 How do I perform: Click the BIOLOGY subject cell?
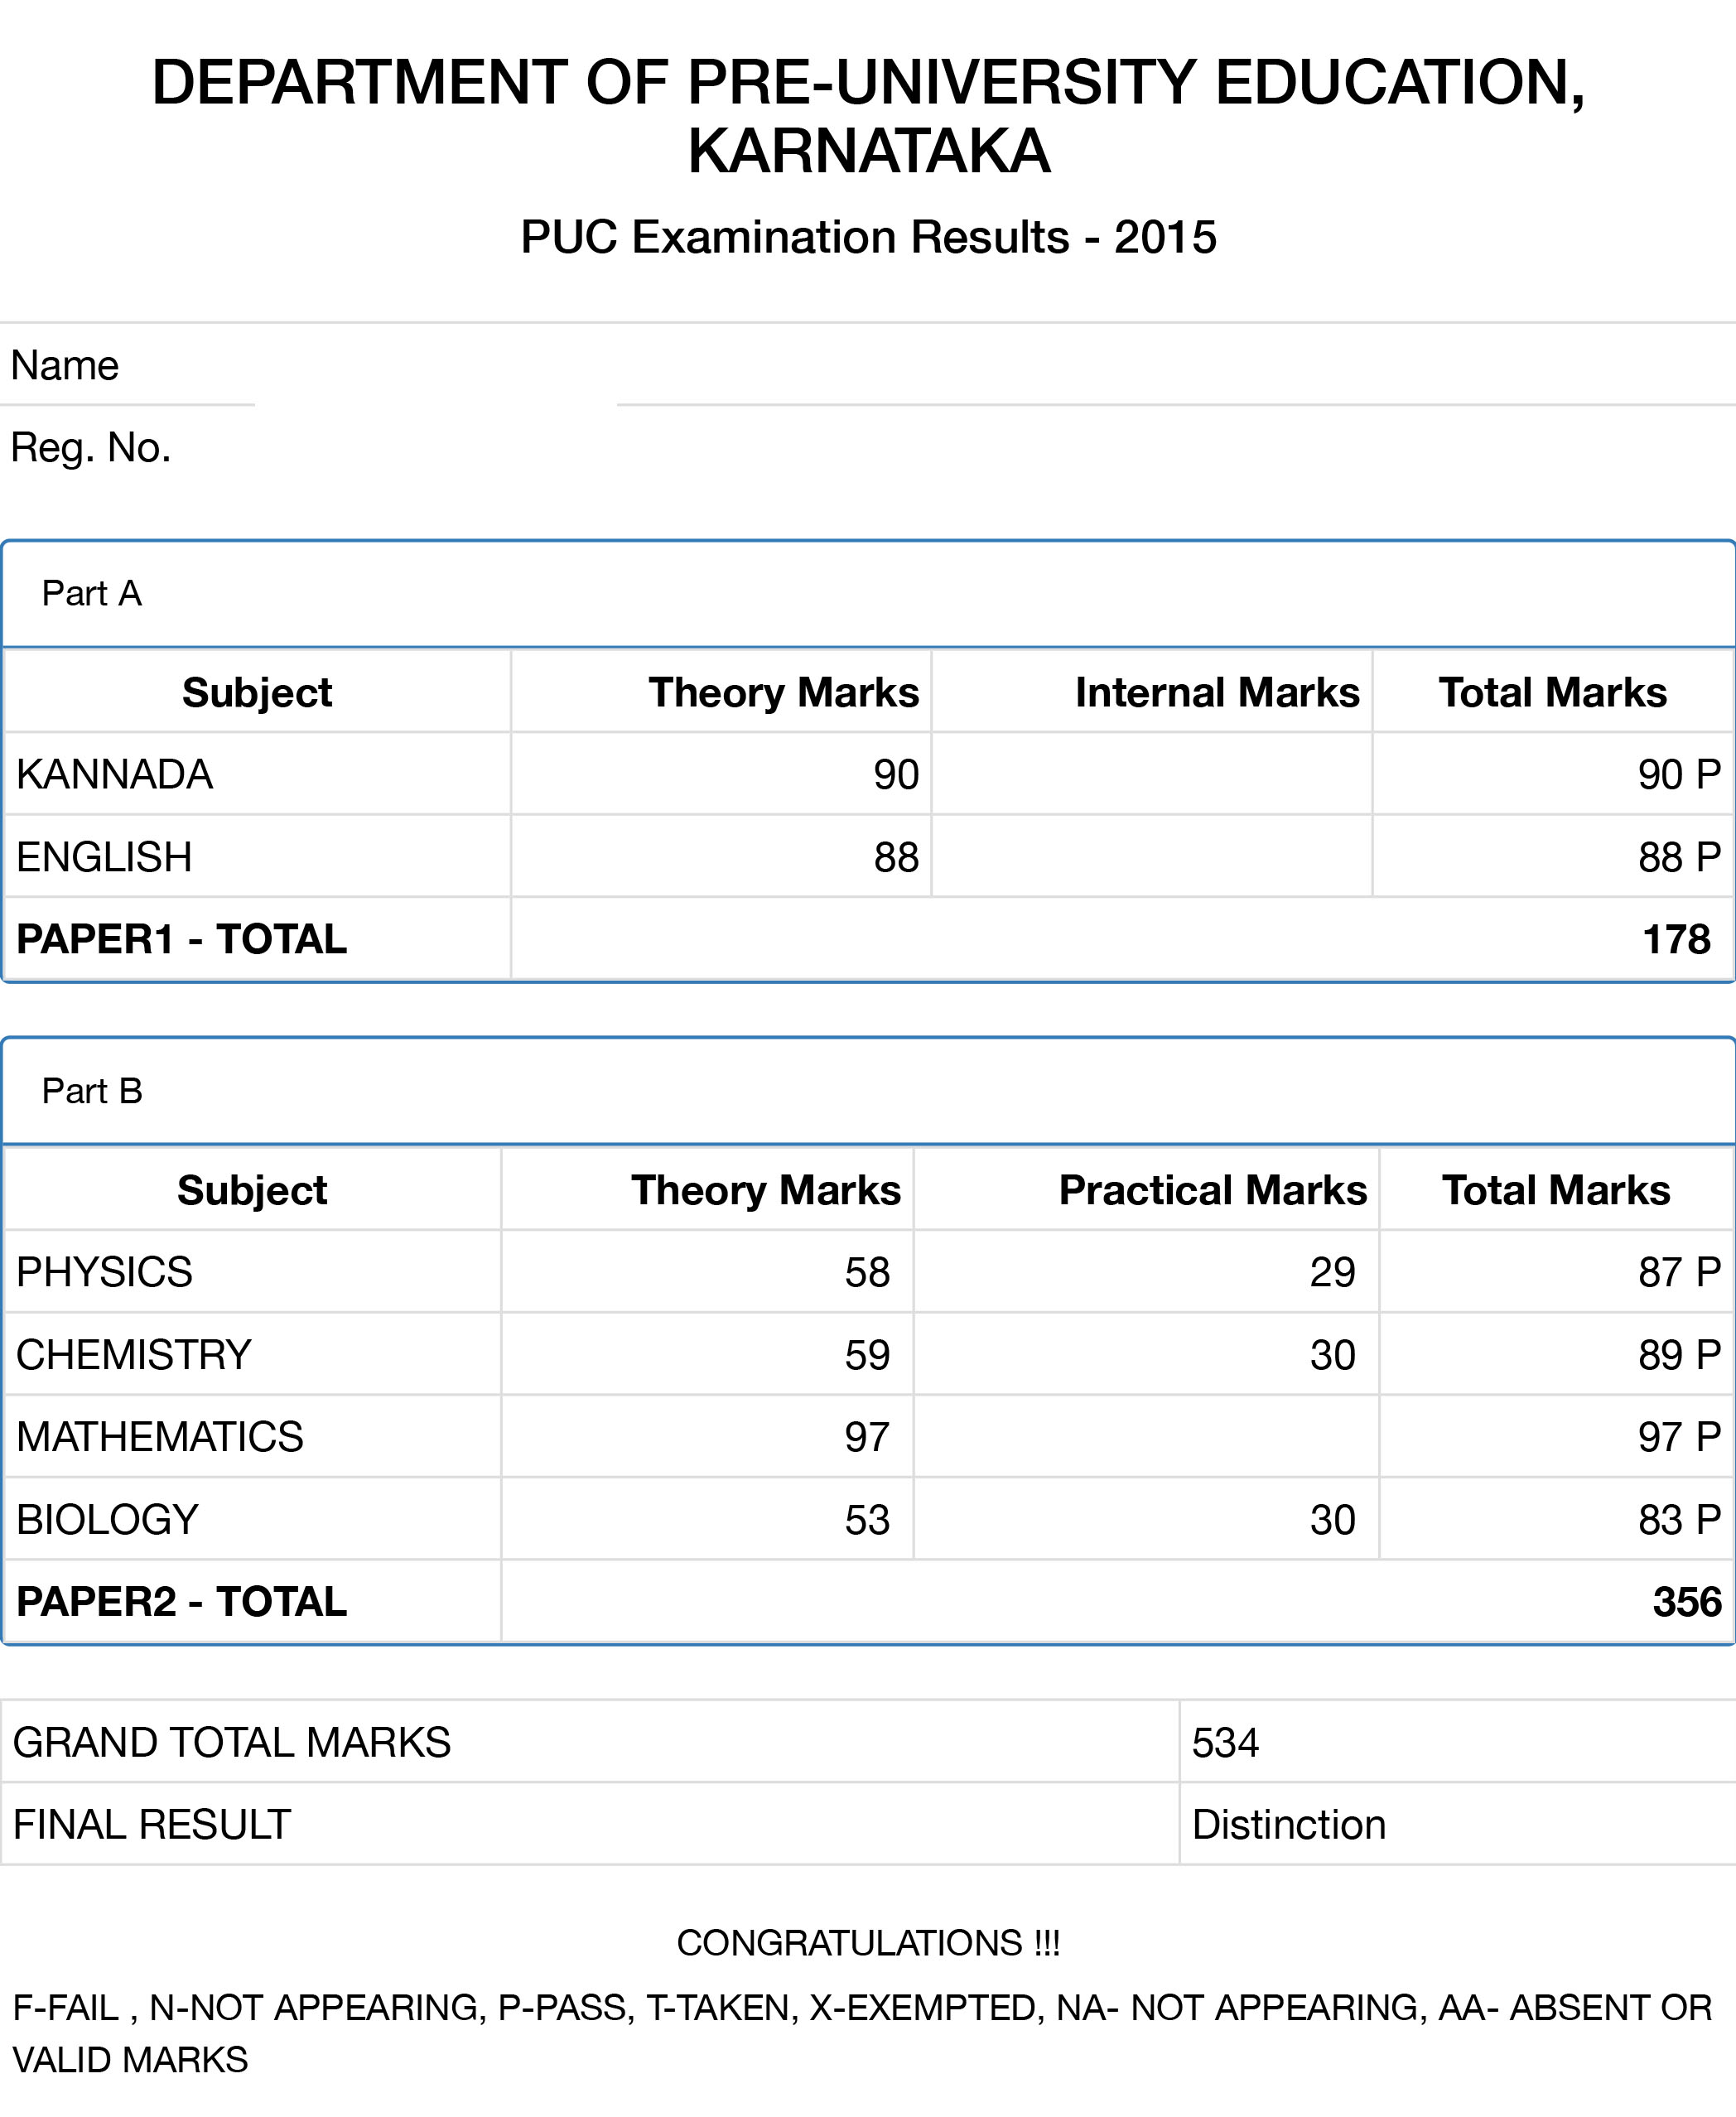pos(107,1520)
